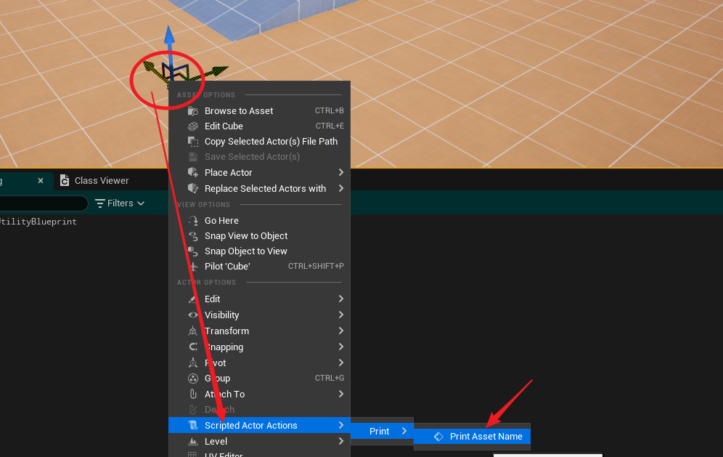Expand the Print submenu

point(404,430)
